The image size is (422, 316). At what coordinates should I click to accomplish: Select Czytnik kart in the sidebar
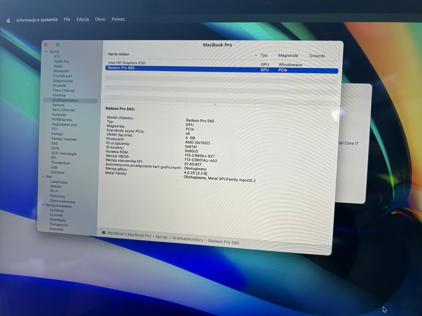62,76
